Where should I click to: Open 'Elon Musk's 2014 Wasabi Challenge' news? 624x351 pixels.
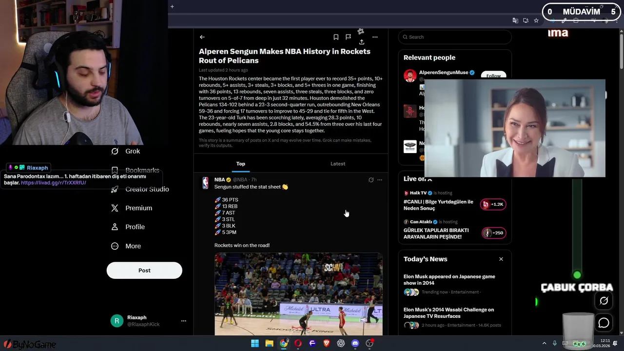point(448,313)
